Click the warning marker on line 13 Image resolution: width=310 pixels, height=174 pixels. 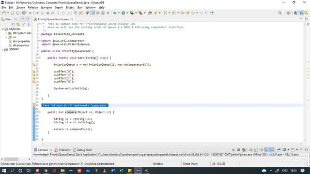(34, 64)
